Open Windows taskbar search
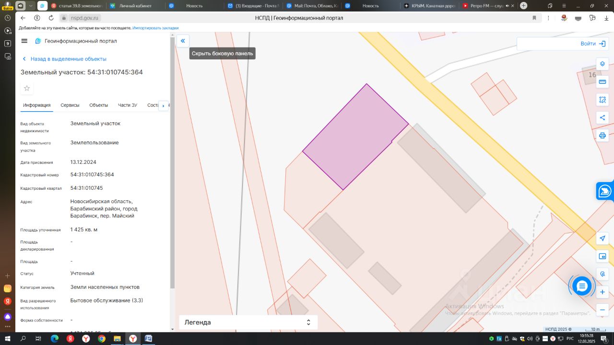 pos(23,338)
